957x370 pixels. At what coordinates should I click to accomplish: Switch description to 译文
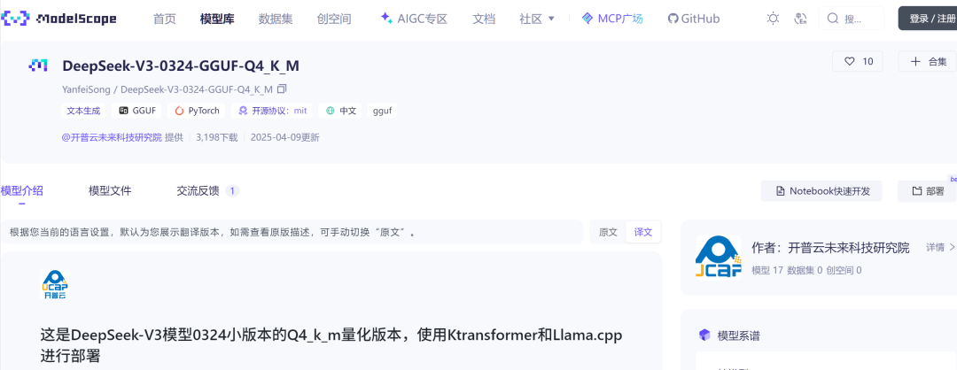(x=643, y=232)
